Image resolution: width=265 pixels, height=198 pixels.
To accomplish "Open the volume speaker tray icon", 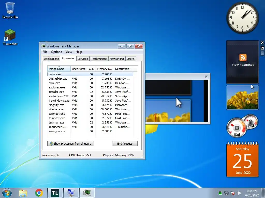I will [x=239, y=193].
